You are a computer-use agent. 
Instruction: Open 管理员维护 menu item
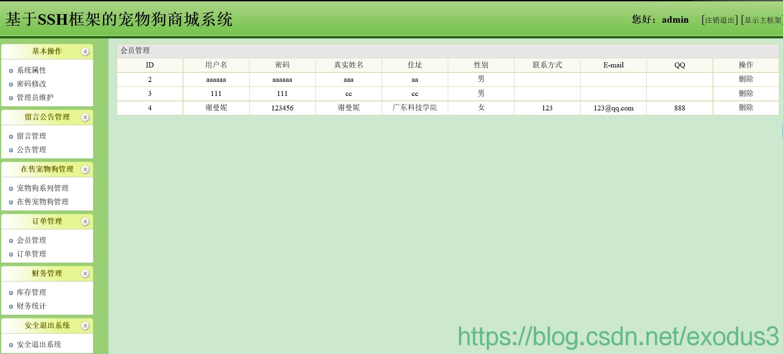click(x=35, y=98)
